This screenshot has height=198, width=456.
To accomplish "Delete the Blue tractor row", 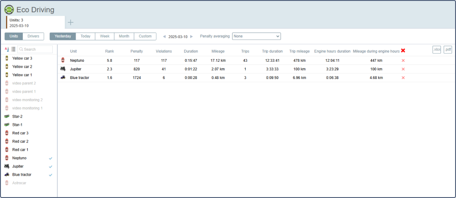I will point(403,78).
